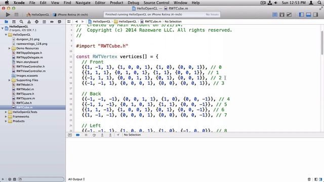Open the Apple menu
Viewport: 324px width, 182px height.
7,3
